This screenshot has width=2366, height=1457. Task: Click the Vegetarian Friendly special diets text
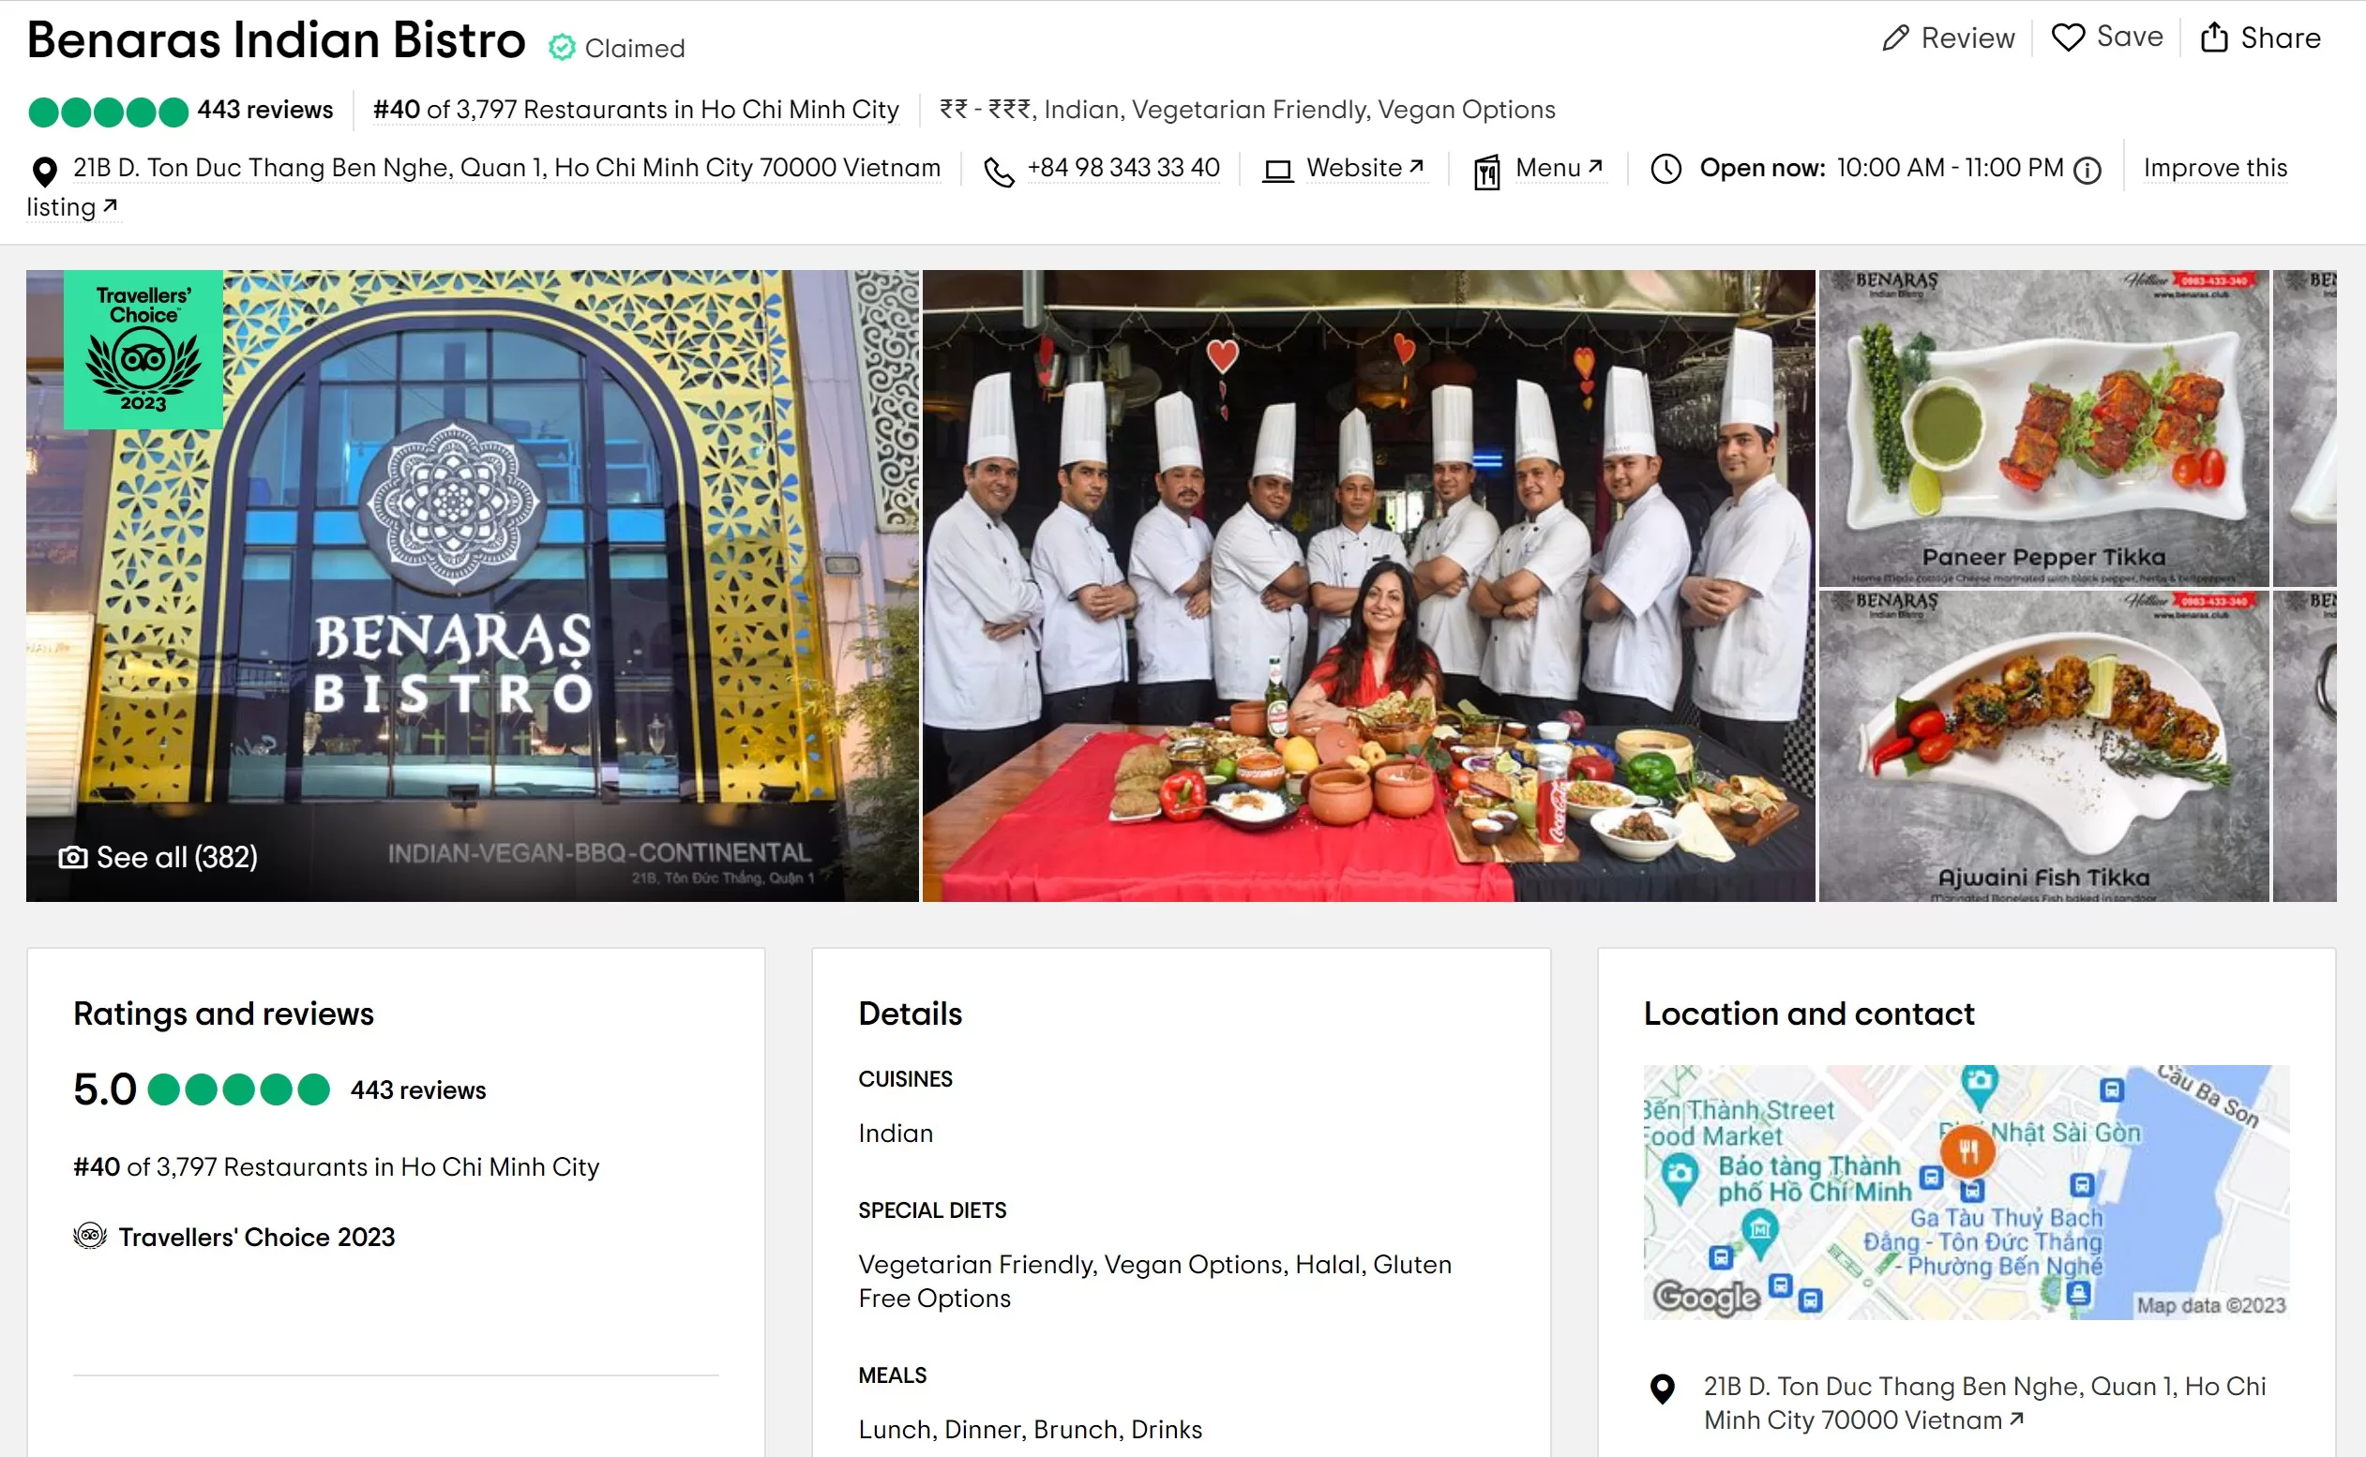[1154, 1281]
